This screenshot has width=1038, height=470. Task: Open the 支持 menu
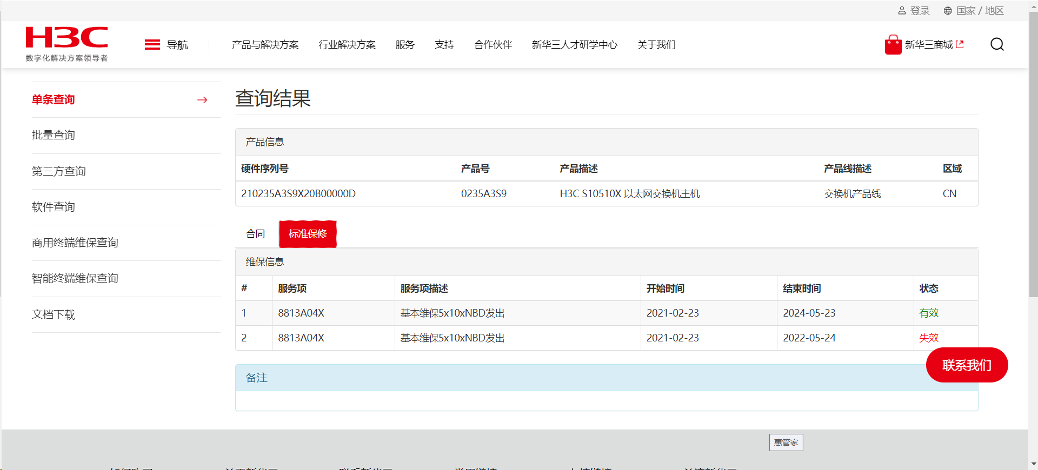pyautogui.click(x=444, y=45)
